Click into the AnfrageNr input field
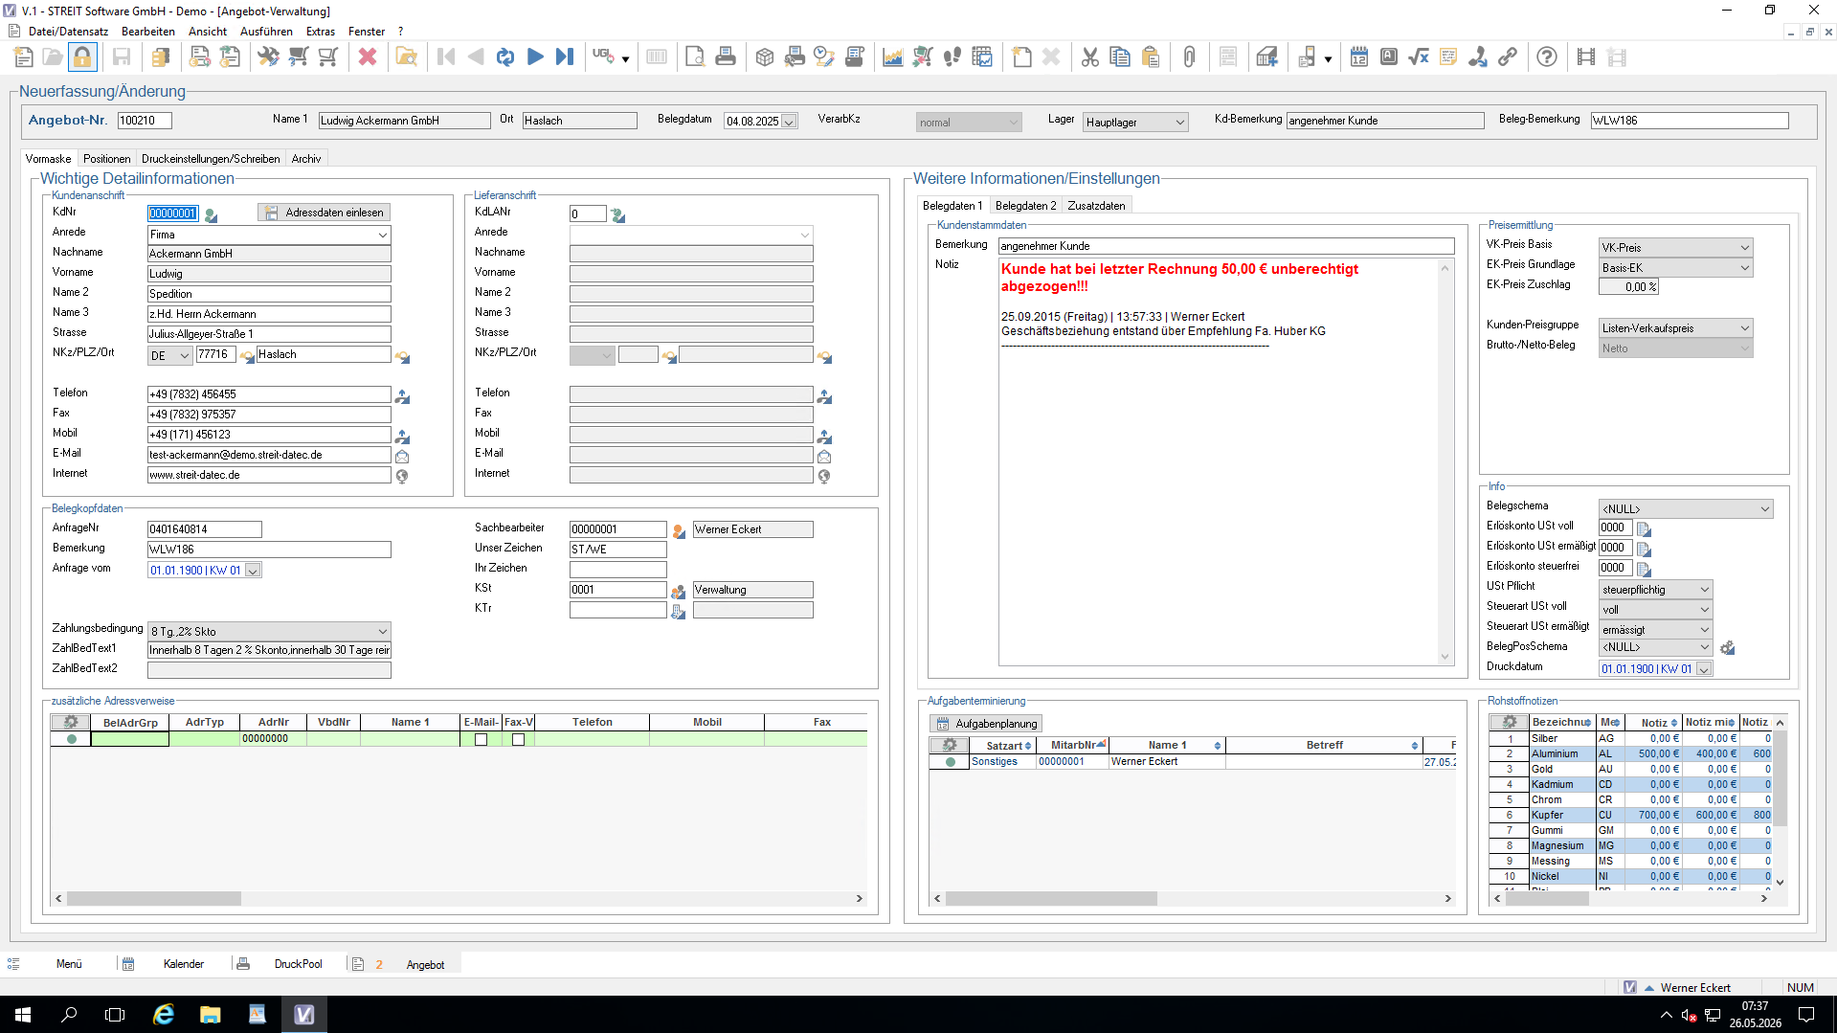This screenshot has height=1033, width=1837. click(205, 529)
